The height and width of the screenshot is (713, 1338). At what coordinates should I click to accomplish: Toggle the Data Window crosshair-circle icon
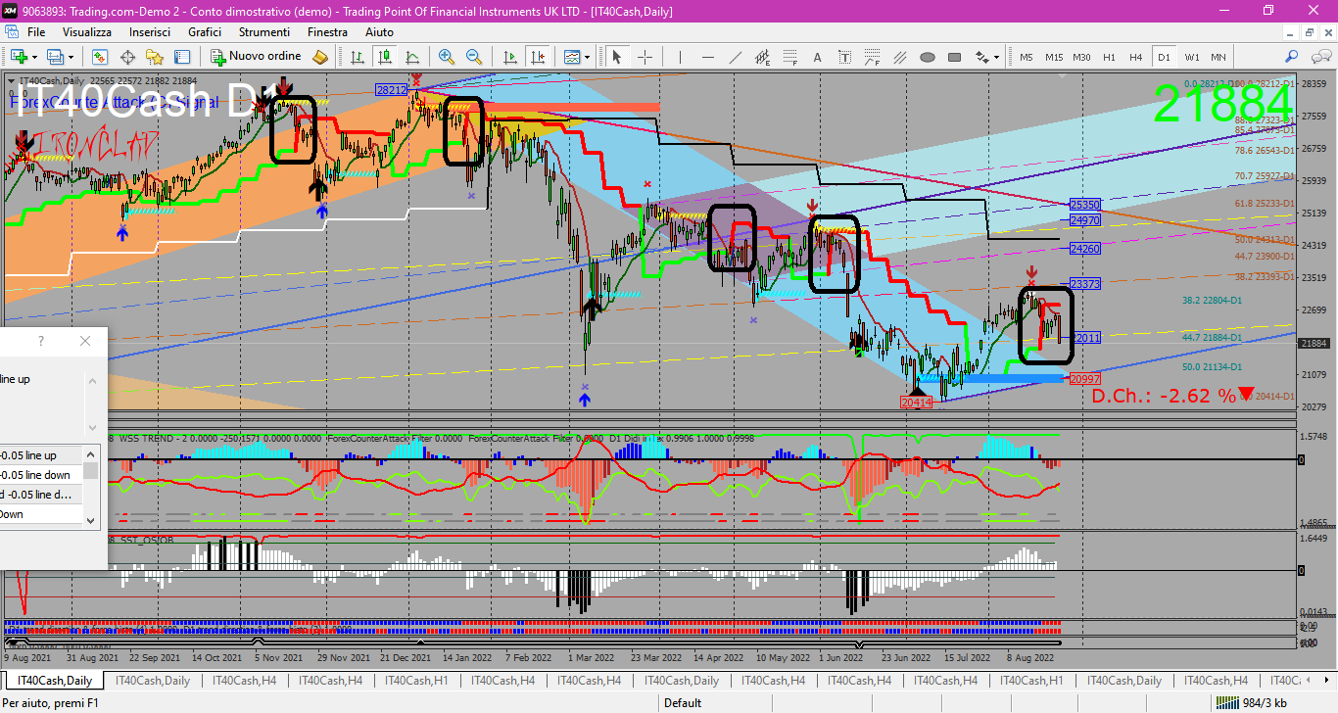(127, 57)
